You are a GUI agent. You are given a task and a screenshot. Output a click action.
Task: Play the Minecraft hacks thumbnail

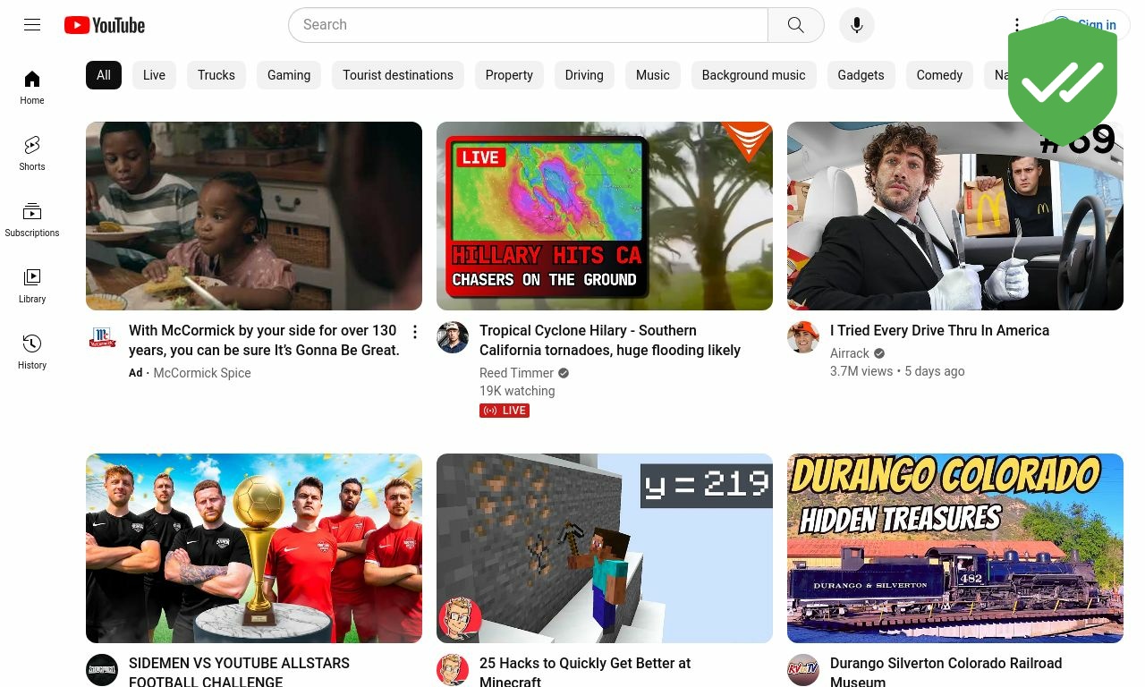point(605,548)
